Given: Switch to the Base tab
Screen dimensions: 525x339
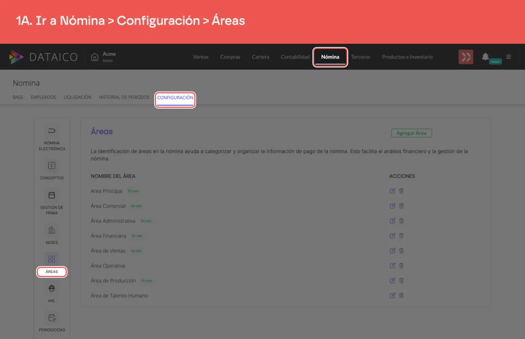Looking at the screenshot, I should pyautogui.click(x=18, y=98).
